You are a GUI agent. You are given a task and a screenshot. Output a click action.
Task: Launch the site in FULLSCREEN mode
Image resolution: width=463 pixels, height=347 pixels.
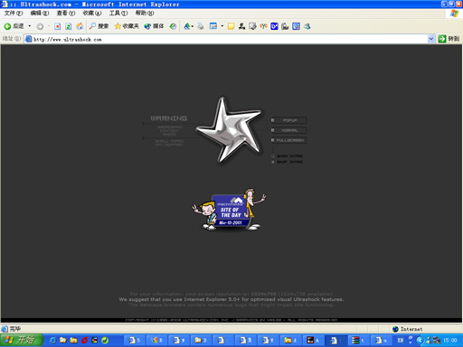[x=288, y=140]
